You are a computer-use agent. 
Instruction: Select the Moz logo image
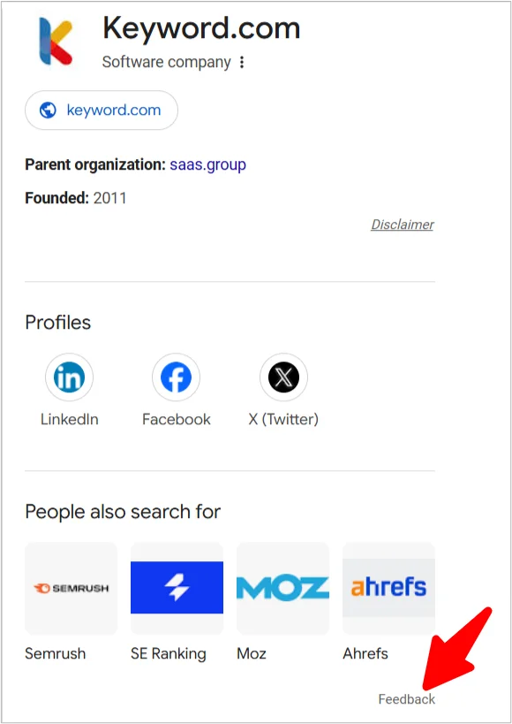282,588
